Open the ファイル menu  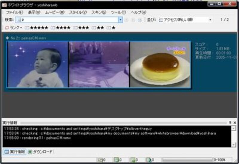coord(14,12)
